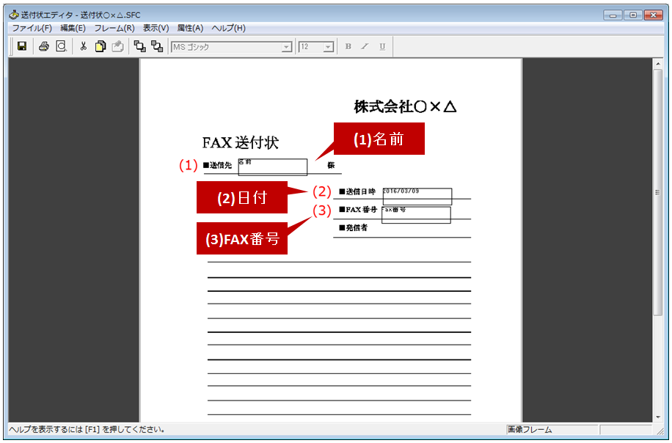Click the Save floppy disk icon

click(x=22, y=46)
